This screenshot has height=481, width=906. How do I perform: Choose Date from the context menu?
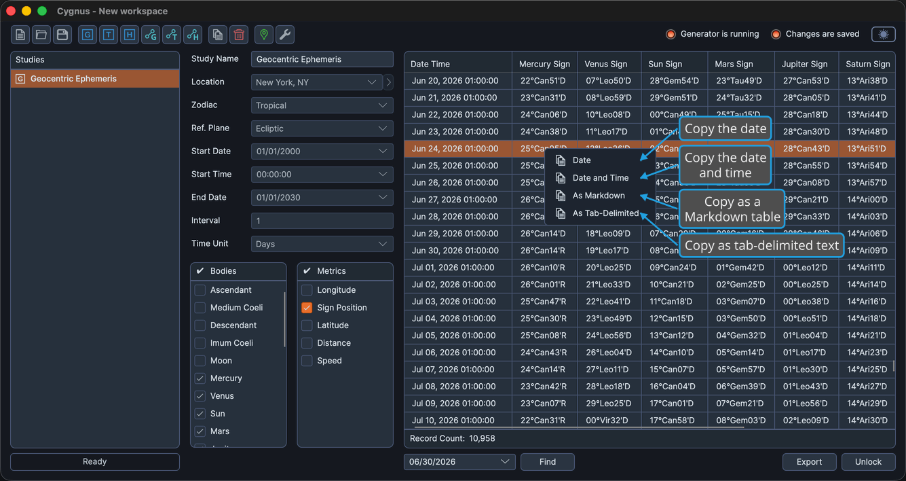tap(600, 160)
